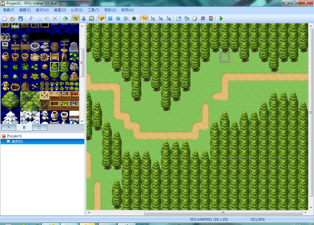Open the 模式(M) menu
The height and width of the screenshot is (225, 314).
tap(42, 10)
